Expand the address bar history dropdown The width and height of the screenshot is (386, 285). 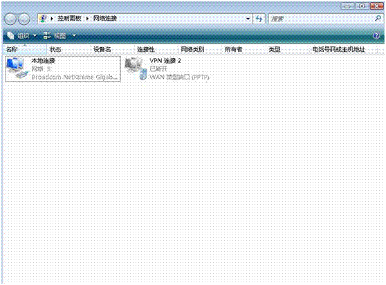pyautogui.click(x=248, y=19)
